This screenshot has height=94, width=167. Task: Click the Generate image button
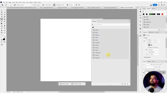(76, 84)
